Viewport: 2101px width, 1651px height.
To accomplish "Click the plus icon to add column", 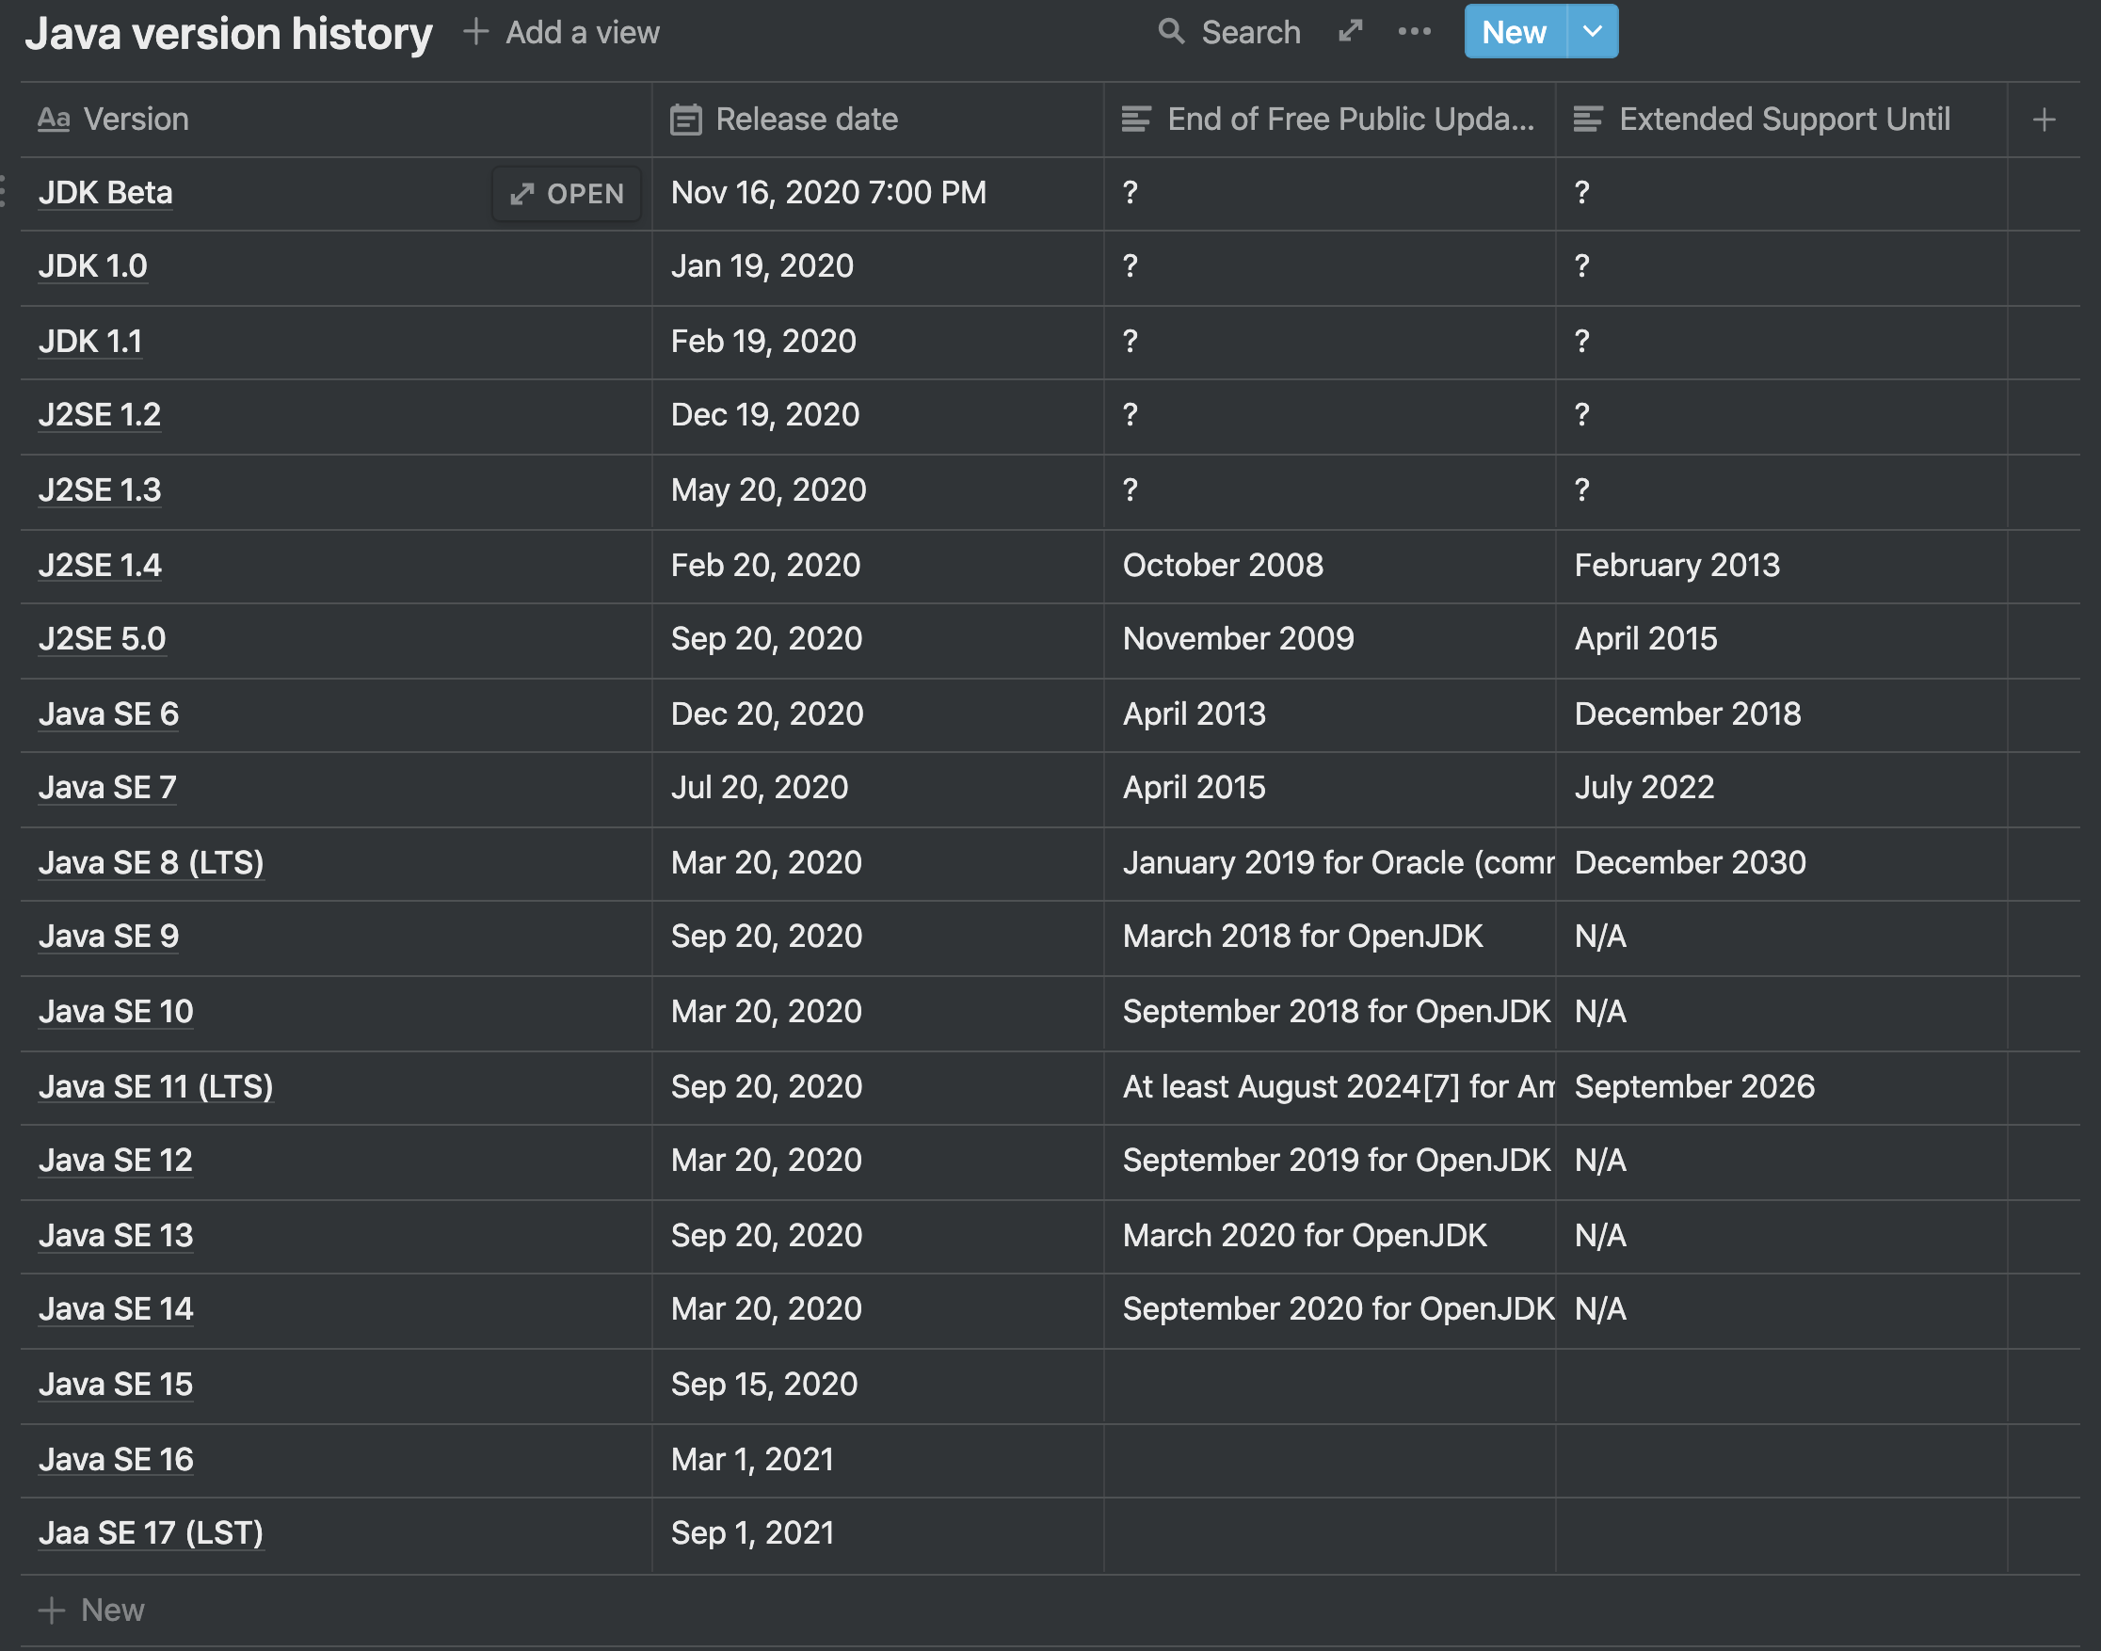I will [2043, 120].
